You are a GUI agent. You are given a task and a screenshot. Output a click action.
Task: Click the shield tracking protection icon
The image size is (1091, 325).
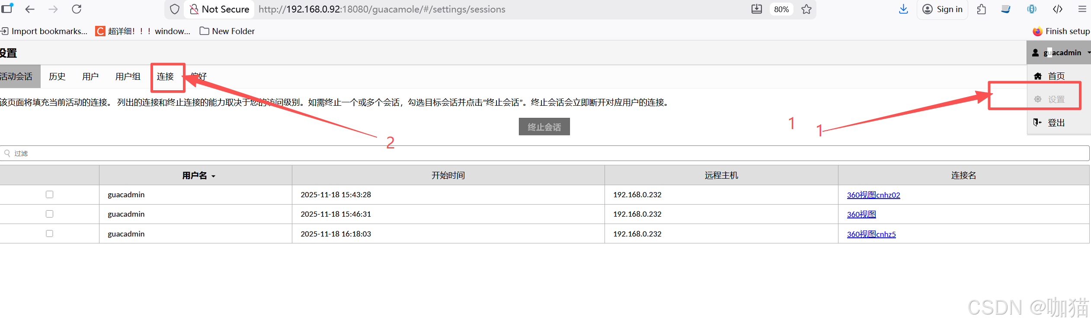click(x=174, y=9)
